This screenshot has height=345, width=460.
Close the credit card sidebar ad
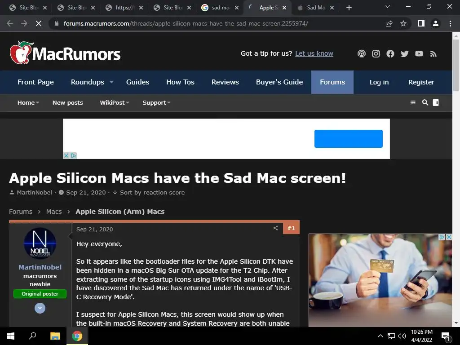449,237
